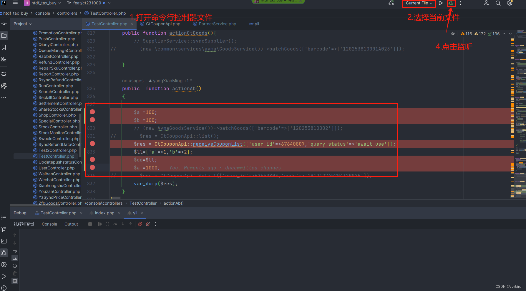Open Bookmarks tool window
Image resolution: width=526 pixels, height=291 pixels.
pyautogui.click(x=4, y=47)
